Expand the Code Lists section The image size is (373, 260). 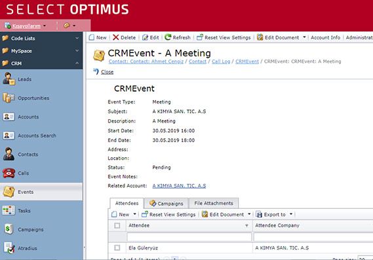point(77,38)
